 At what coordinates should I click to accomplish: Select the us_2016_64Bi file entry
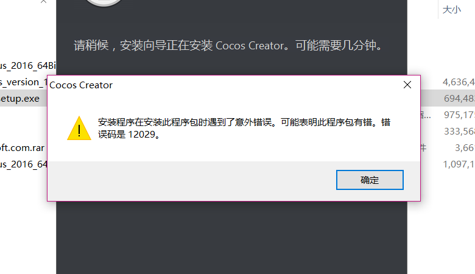28,65
